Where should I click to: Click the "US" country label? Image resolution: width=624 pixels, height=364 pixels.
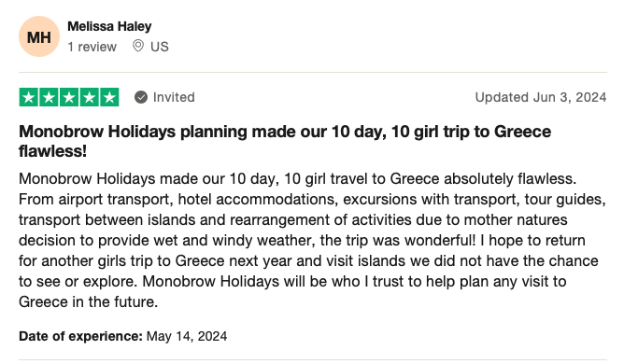pos(160,47)
